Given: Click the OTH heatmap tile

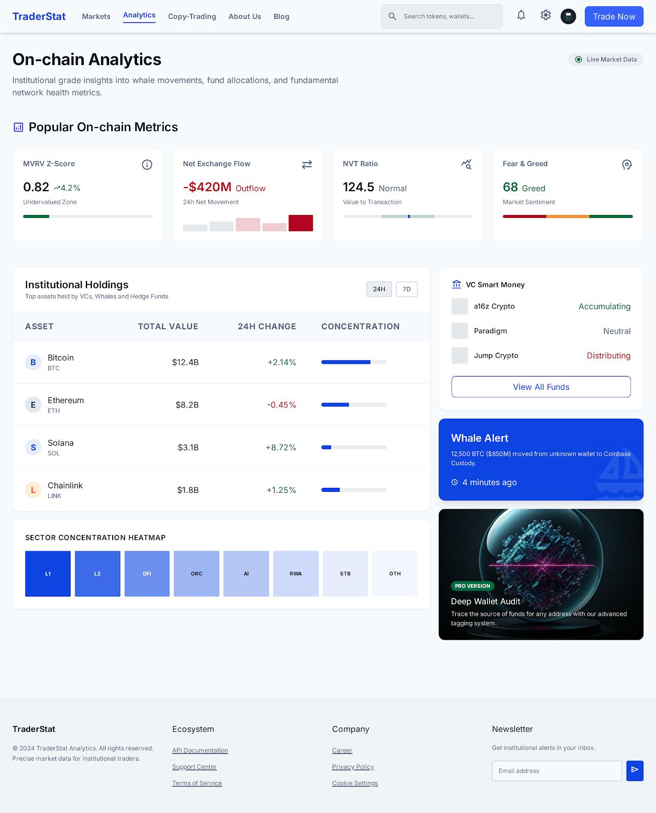Looking at the screenshot, I should [395, 574].
